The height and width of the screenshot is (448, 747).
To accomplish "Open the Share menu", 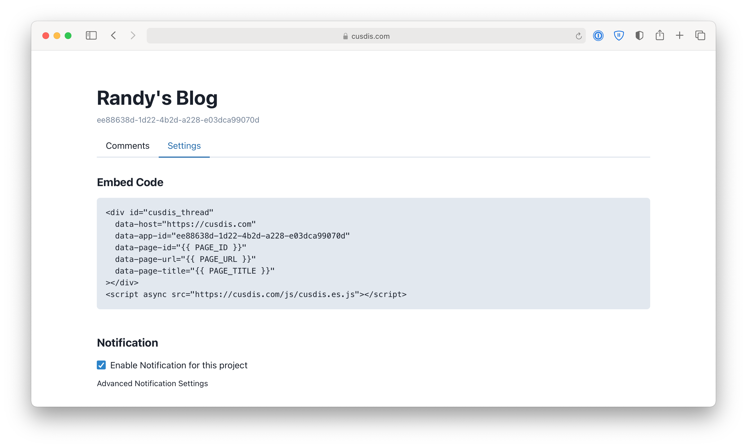I will coord(660,35).
